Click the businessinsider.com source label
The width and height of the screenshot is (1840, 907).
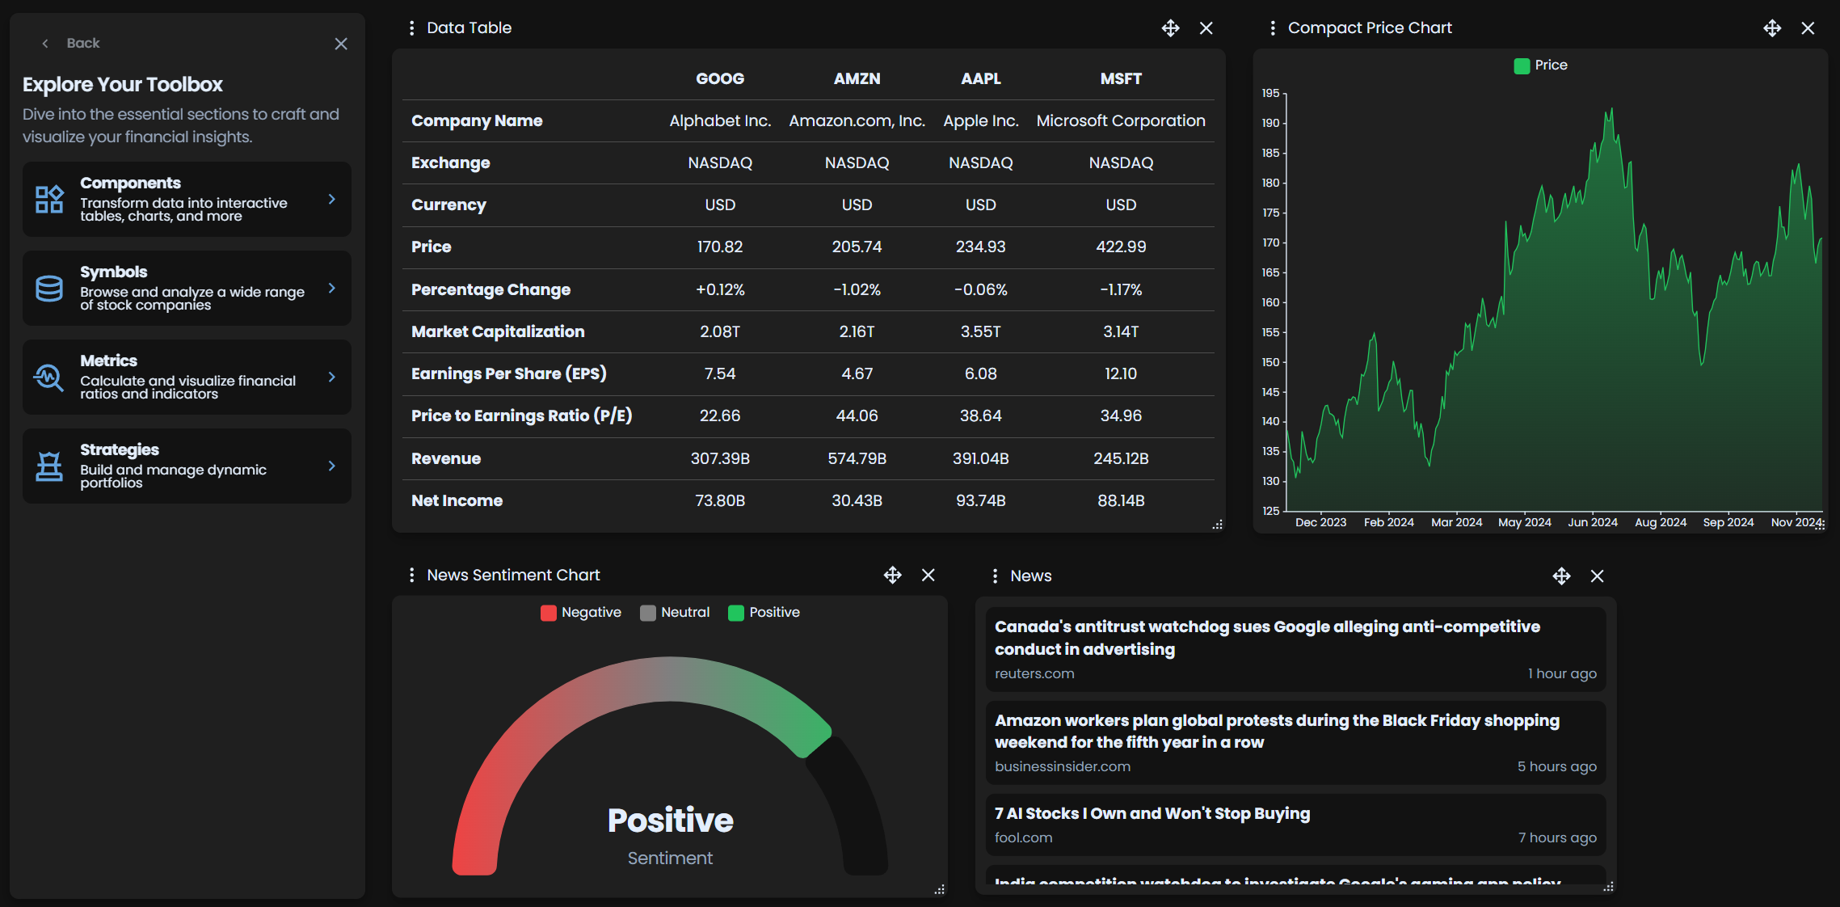pyautogui.click(x=1063, y=766)
